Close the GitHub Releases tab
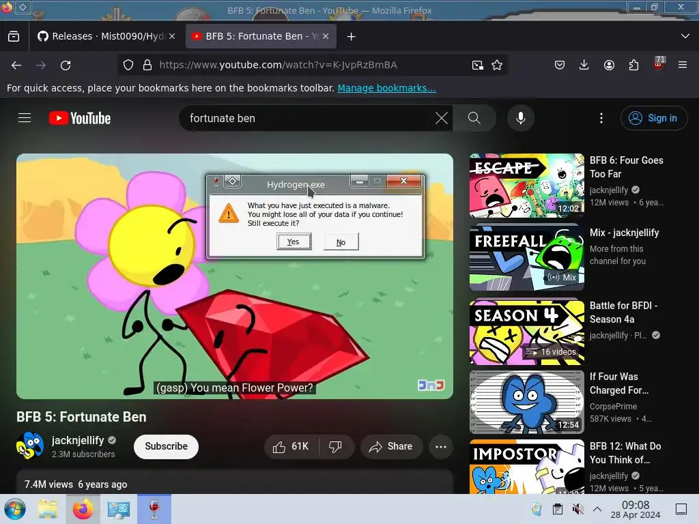699x524 pixels. (172, 36)
